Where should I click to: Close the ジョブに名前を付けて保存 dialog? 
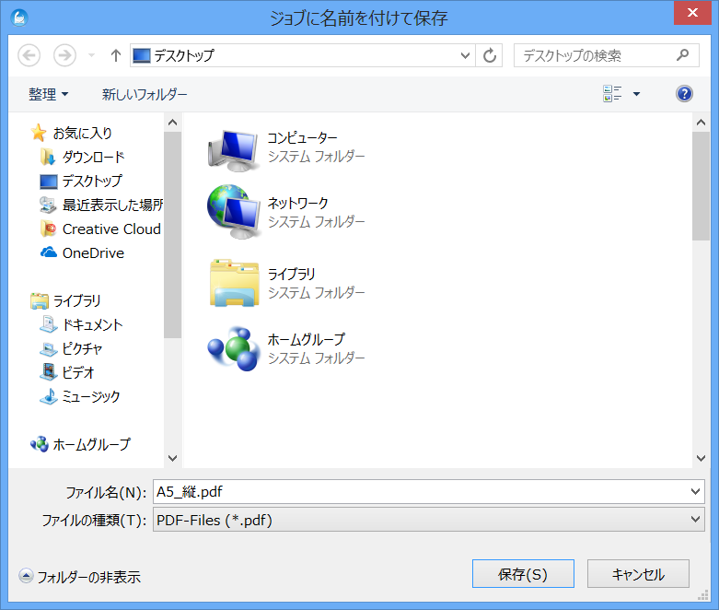[x=692, y=13]
